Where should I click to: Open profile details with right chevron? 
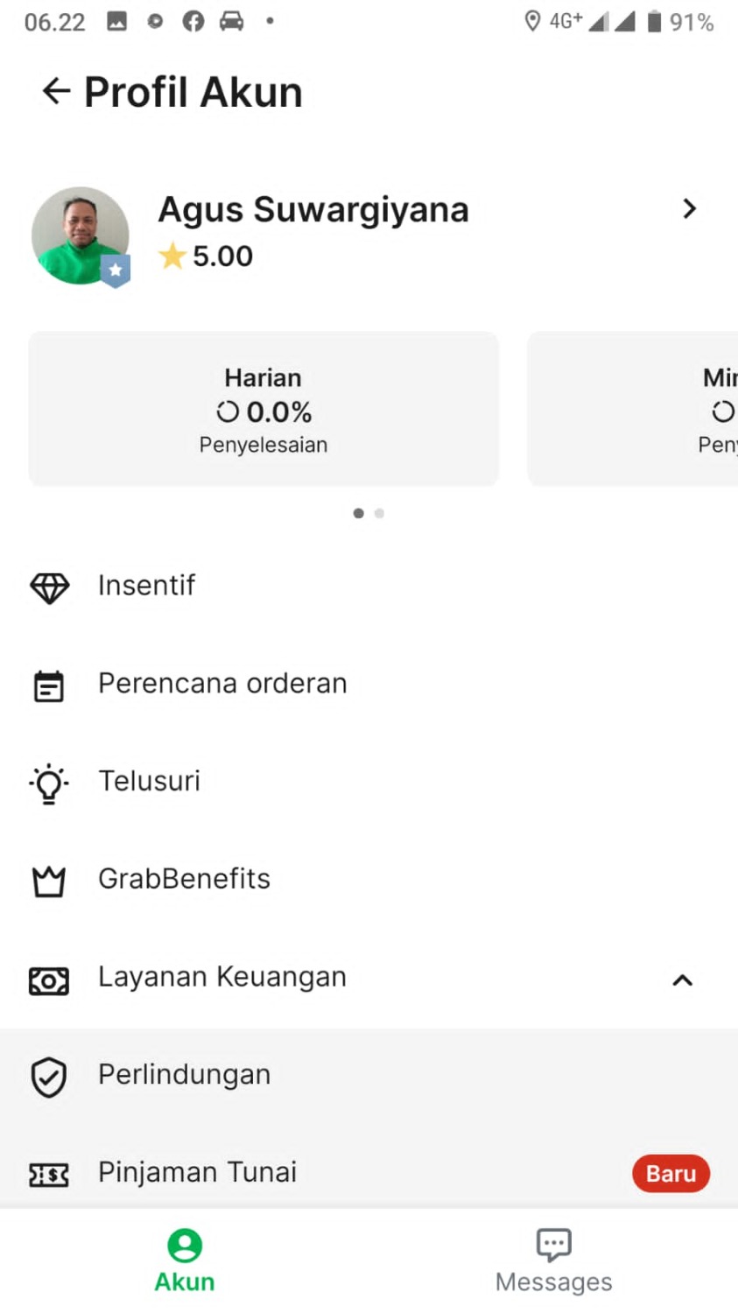(689, 208)
